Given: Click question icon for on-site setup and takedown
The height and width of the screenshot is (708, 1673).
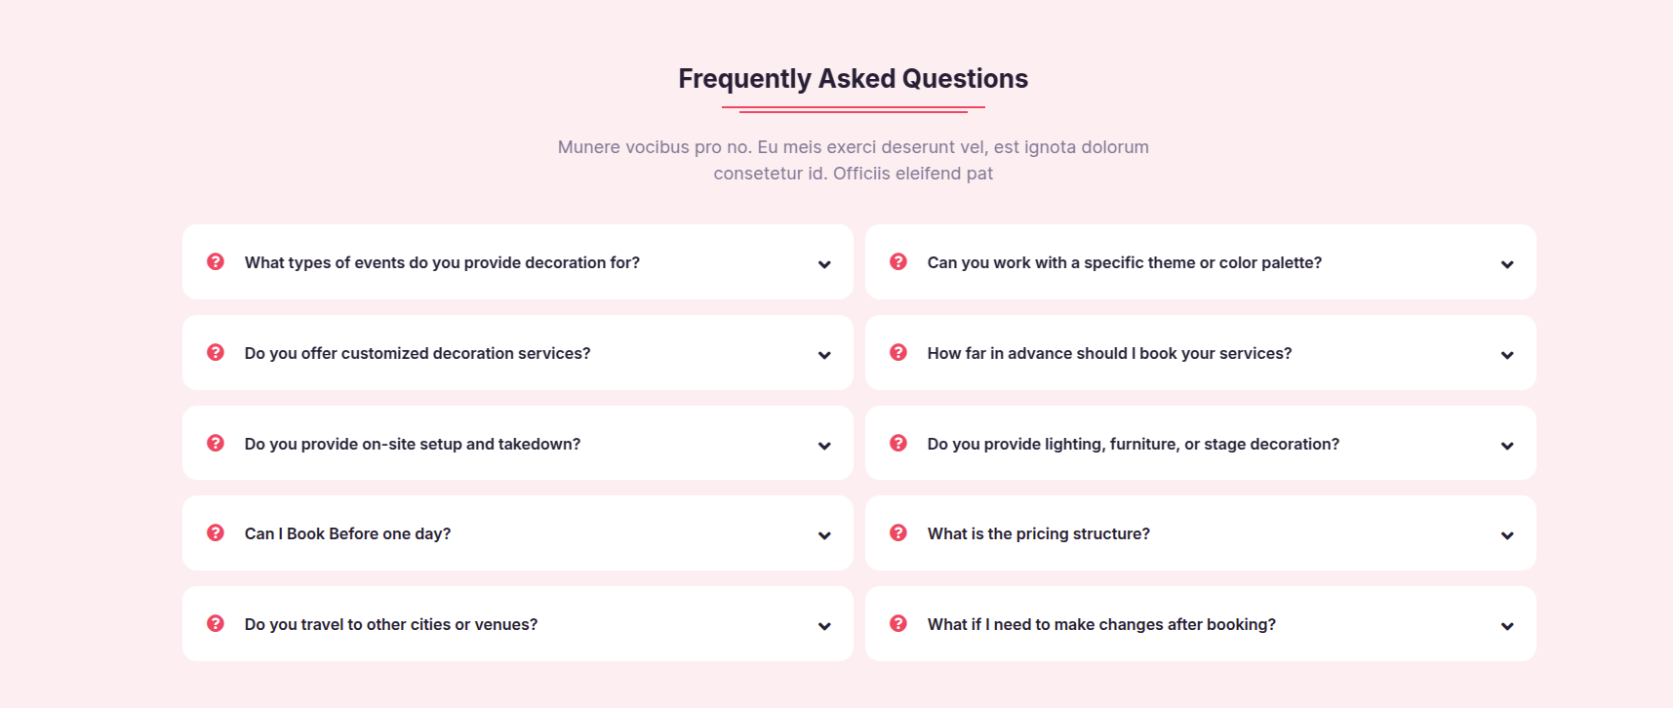Looking at the screenshot, I should point(216,443).
